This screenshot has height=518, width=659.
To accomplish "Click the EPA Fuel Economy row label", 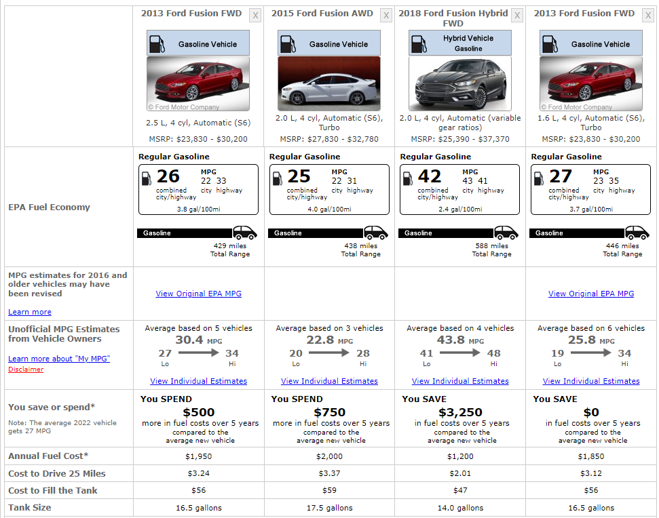I will (49, 207).
